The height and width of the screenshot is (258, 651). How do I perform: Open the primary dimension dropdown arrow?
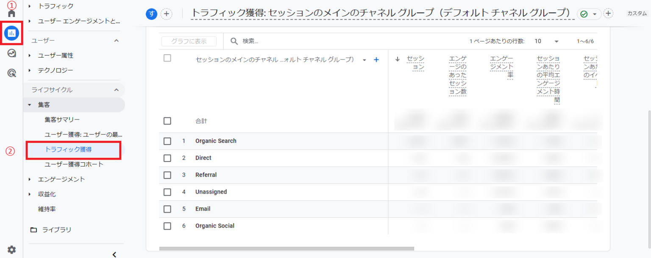coord(364,60)
